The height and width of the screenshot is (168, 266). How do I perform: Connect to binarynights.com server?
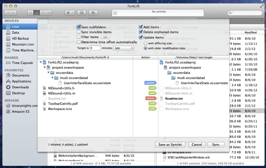coord(20,106)
